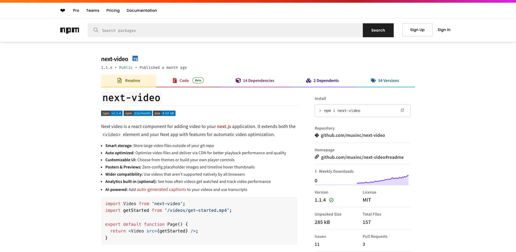Click the weekly downloads arrow icon

click(x=316, y=171)
